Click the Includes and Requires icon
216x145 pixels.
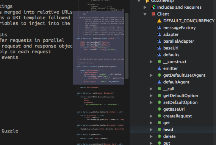(x=153, y=7)
